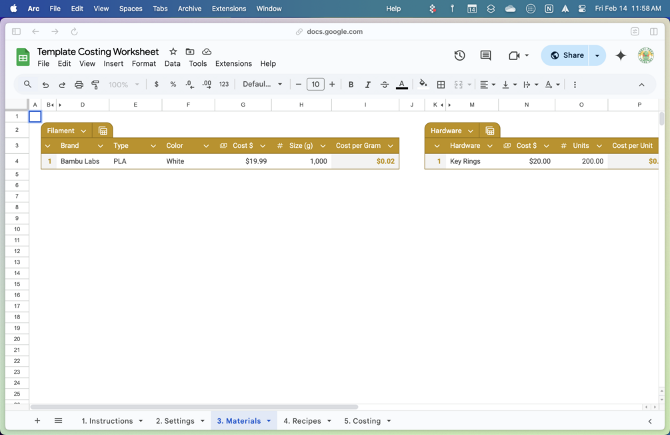Apply italic formatting
This screenshot has height=435, width=670.
(x=367, y=85)
